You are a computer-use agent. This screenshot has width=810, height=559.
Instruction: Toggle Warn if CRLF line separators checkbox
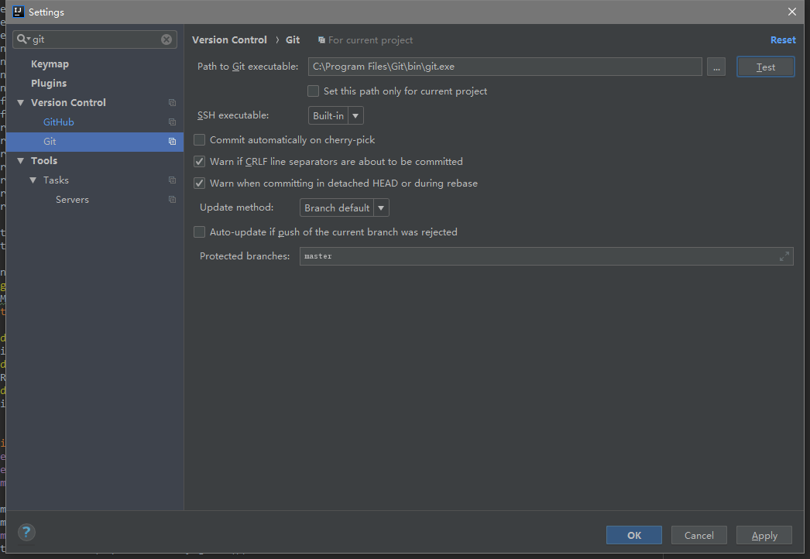click(200, 162)
